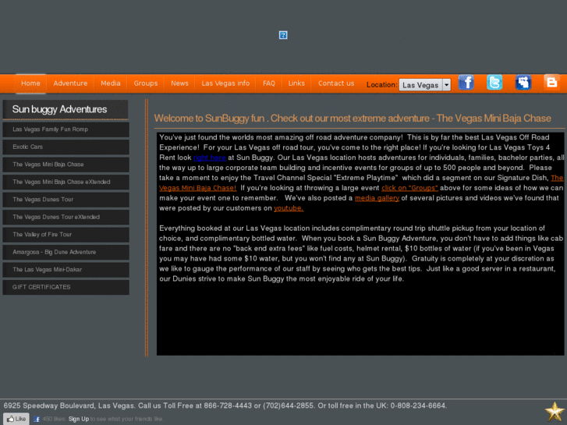Open The Vegas Mini Baja Chase eXtended
Screen dimensions: 567x425
coord(66,182)
